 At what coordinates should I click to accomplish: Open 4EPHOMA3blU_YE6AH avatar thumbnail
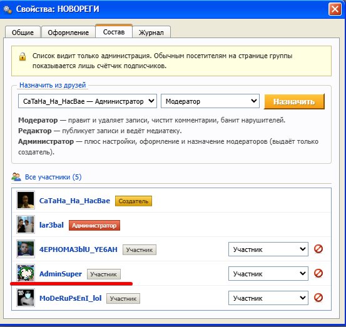(26, 249)
